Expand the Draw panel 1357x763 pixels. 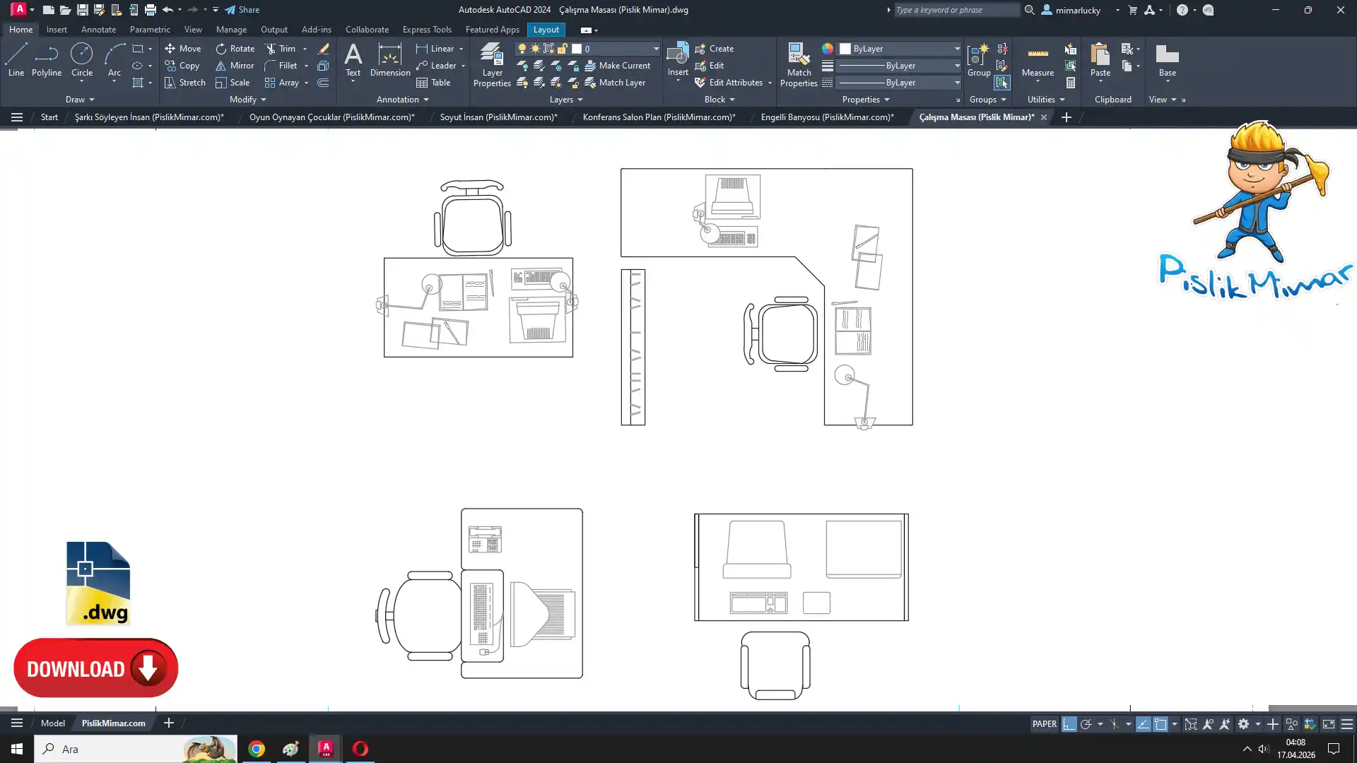(79, 100)
